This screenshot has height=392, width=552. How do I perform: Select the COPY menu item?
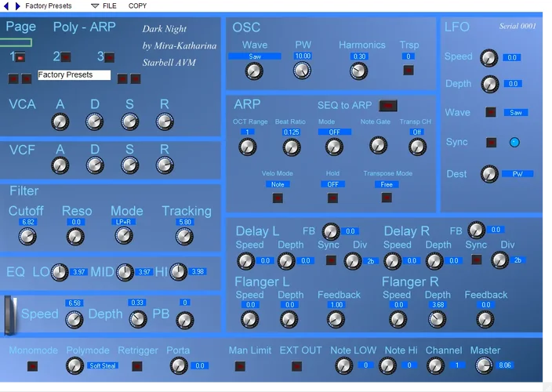(137, 6)
